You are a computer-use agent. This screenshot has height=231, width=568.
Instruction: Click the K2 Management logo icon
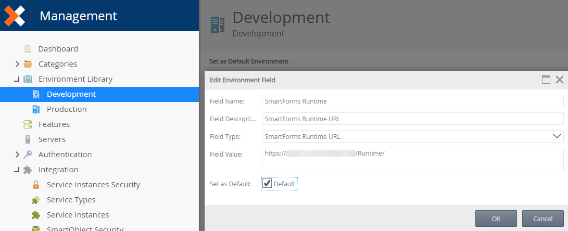coord(14,16)
